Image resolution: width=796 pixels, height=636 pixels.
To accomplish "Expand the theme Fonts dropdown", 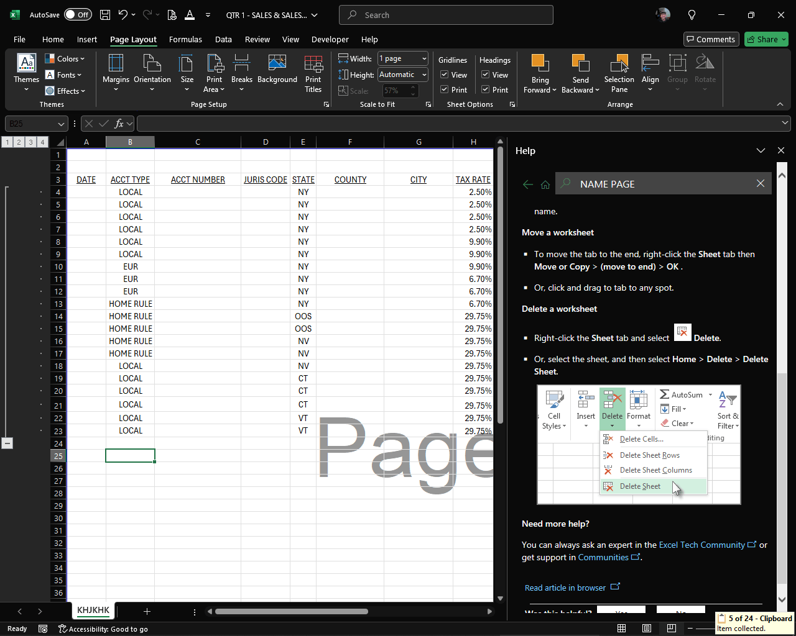I will coord(63,75).
